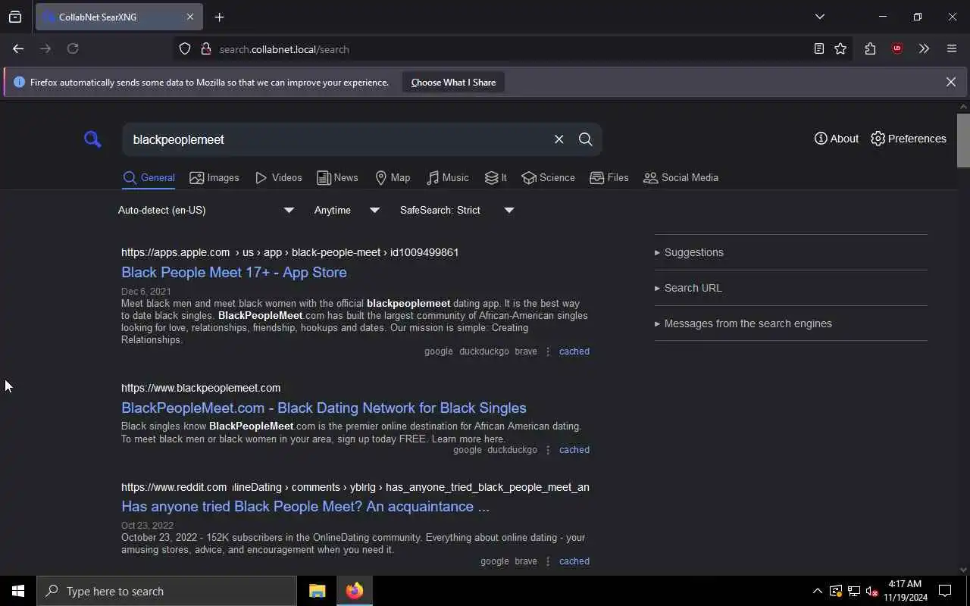Switch to the Social Media tab

tap(681, 178)
